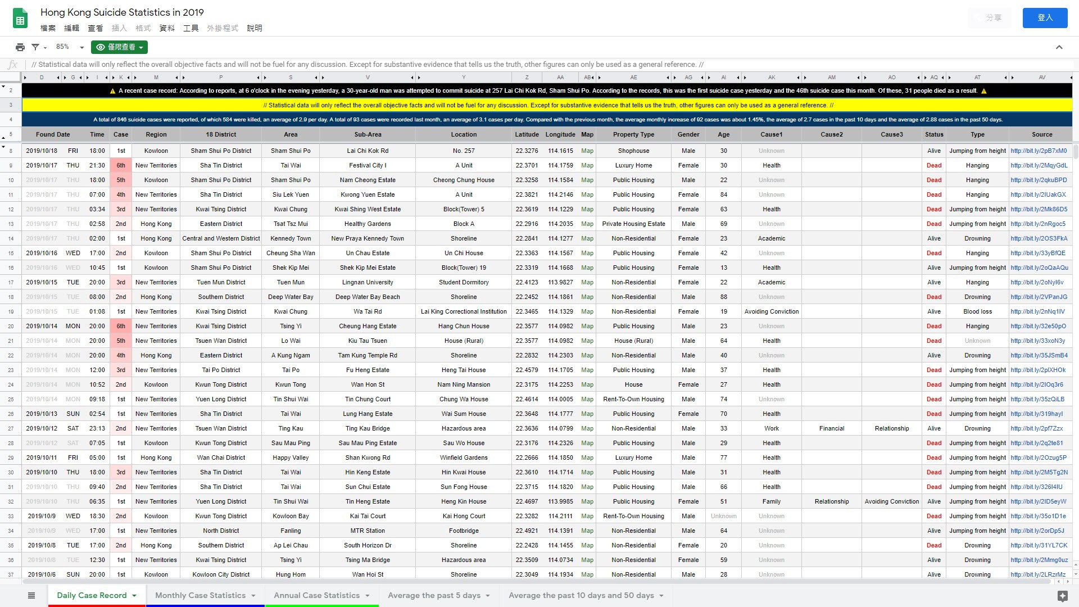Click the 'Tsing Ma Bridge' cell
The width and height of the screenshot is (1079, 607).
pyautogui.click(x=368, y=560)
